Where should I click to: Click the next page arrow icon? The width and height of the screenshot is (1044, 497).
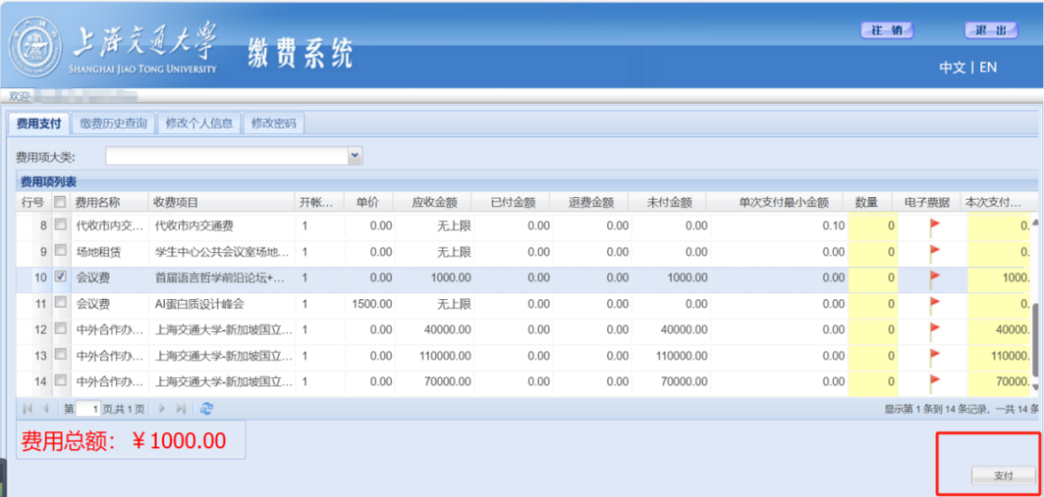162,409
